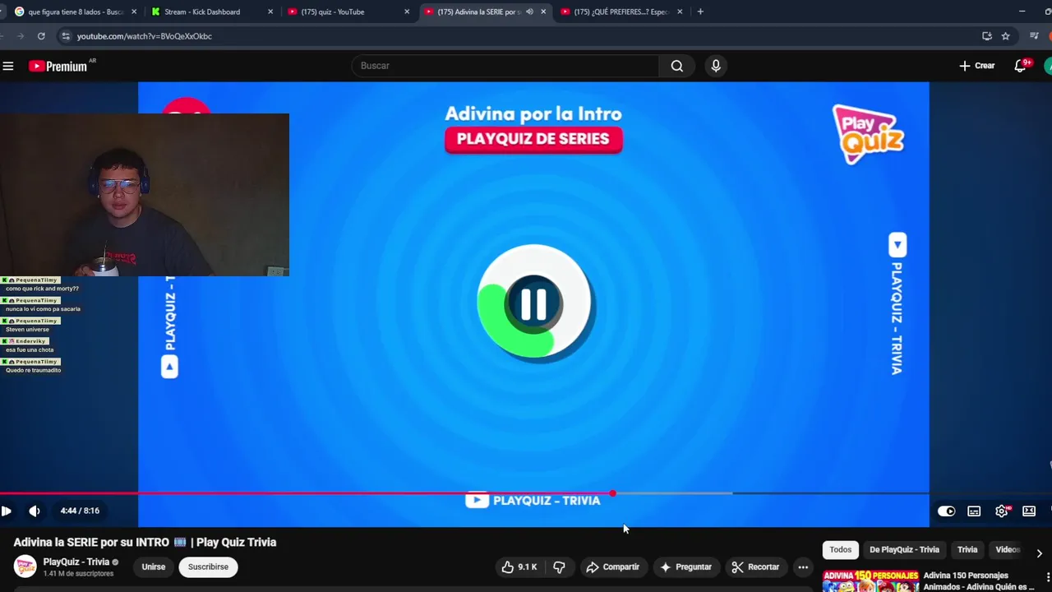Bookmark this page with the star icon
Screen dimensions: 1052x592
tap(1005, 36)
